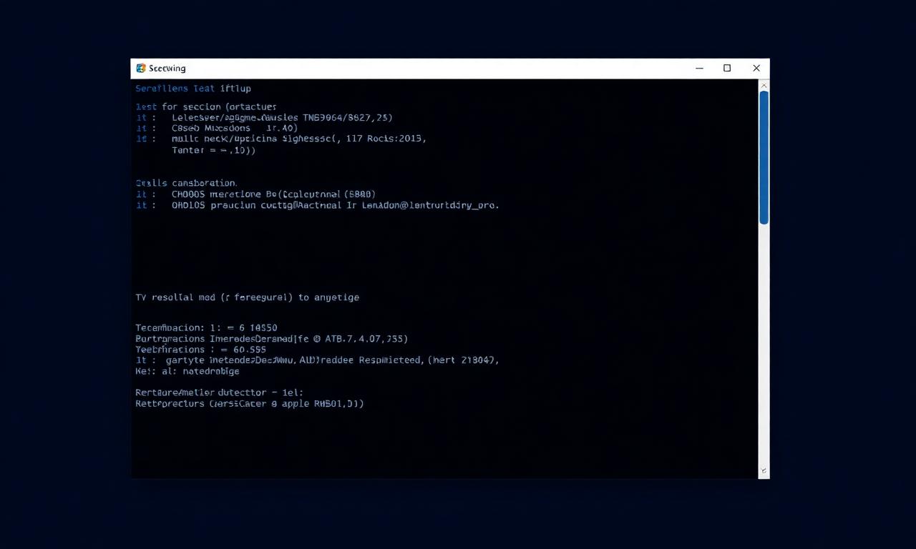Click the line starting "TV resollal mod"

(248, 297)
